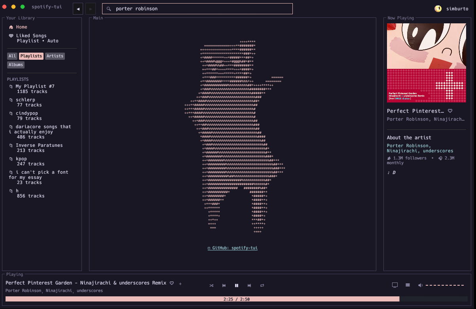Adjust the dashed volume slider
Image resolution: width=476 pixels, height=309 pixels.
[x=444, y=285]
